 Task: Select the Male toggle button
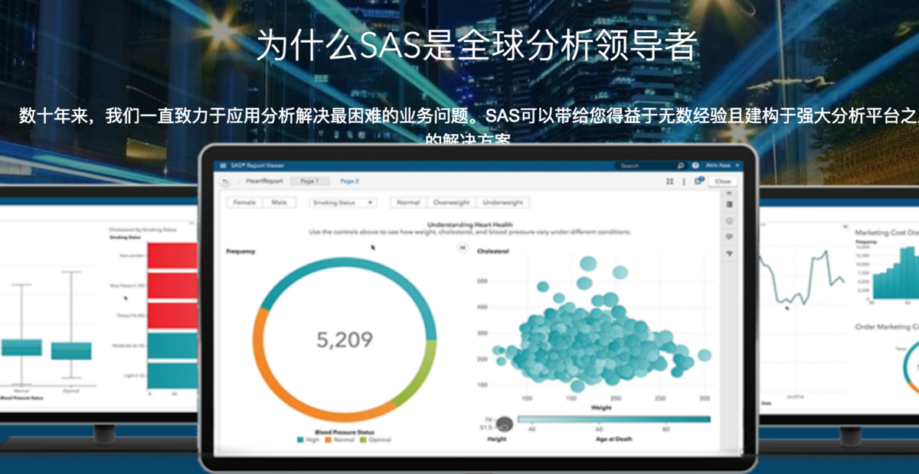pos(280,203)
